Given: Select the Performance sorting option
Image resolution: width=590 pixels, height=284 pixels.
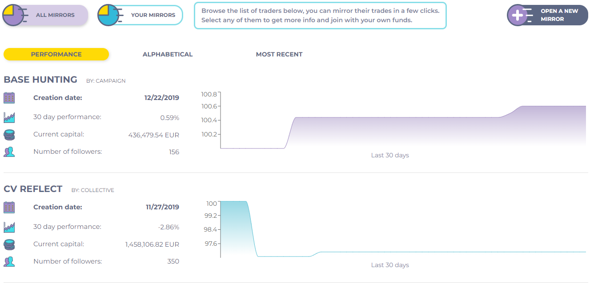Looking at the screenshot, I should click(56, 54).
